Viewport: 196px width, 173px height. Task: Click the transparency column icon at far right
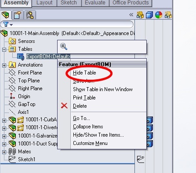[168, 15]
